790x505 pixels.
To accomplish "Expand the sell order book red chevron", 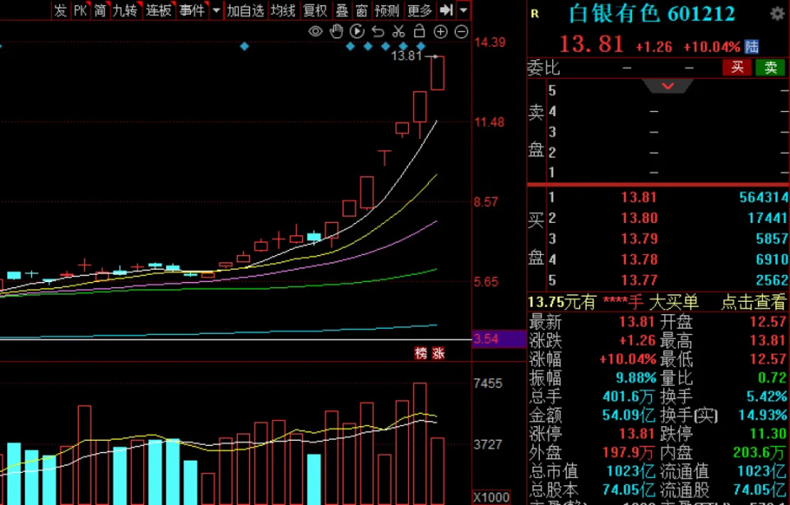I will pos(668,86).
